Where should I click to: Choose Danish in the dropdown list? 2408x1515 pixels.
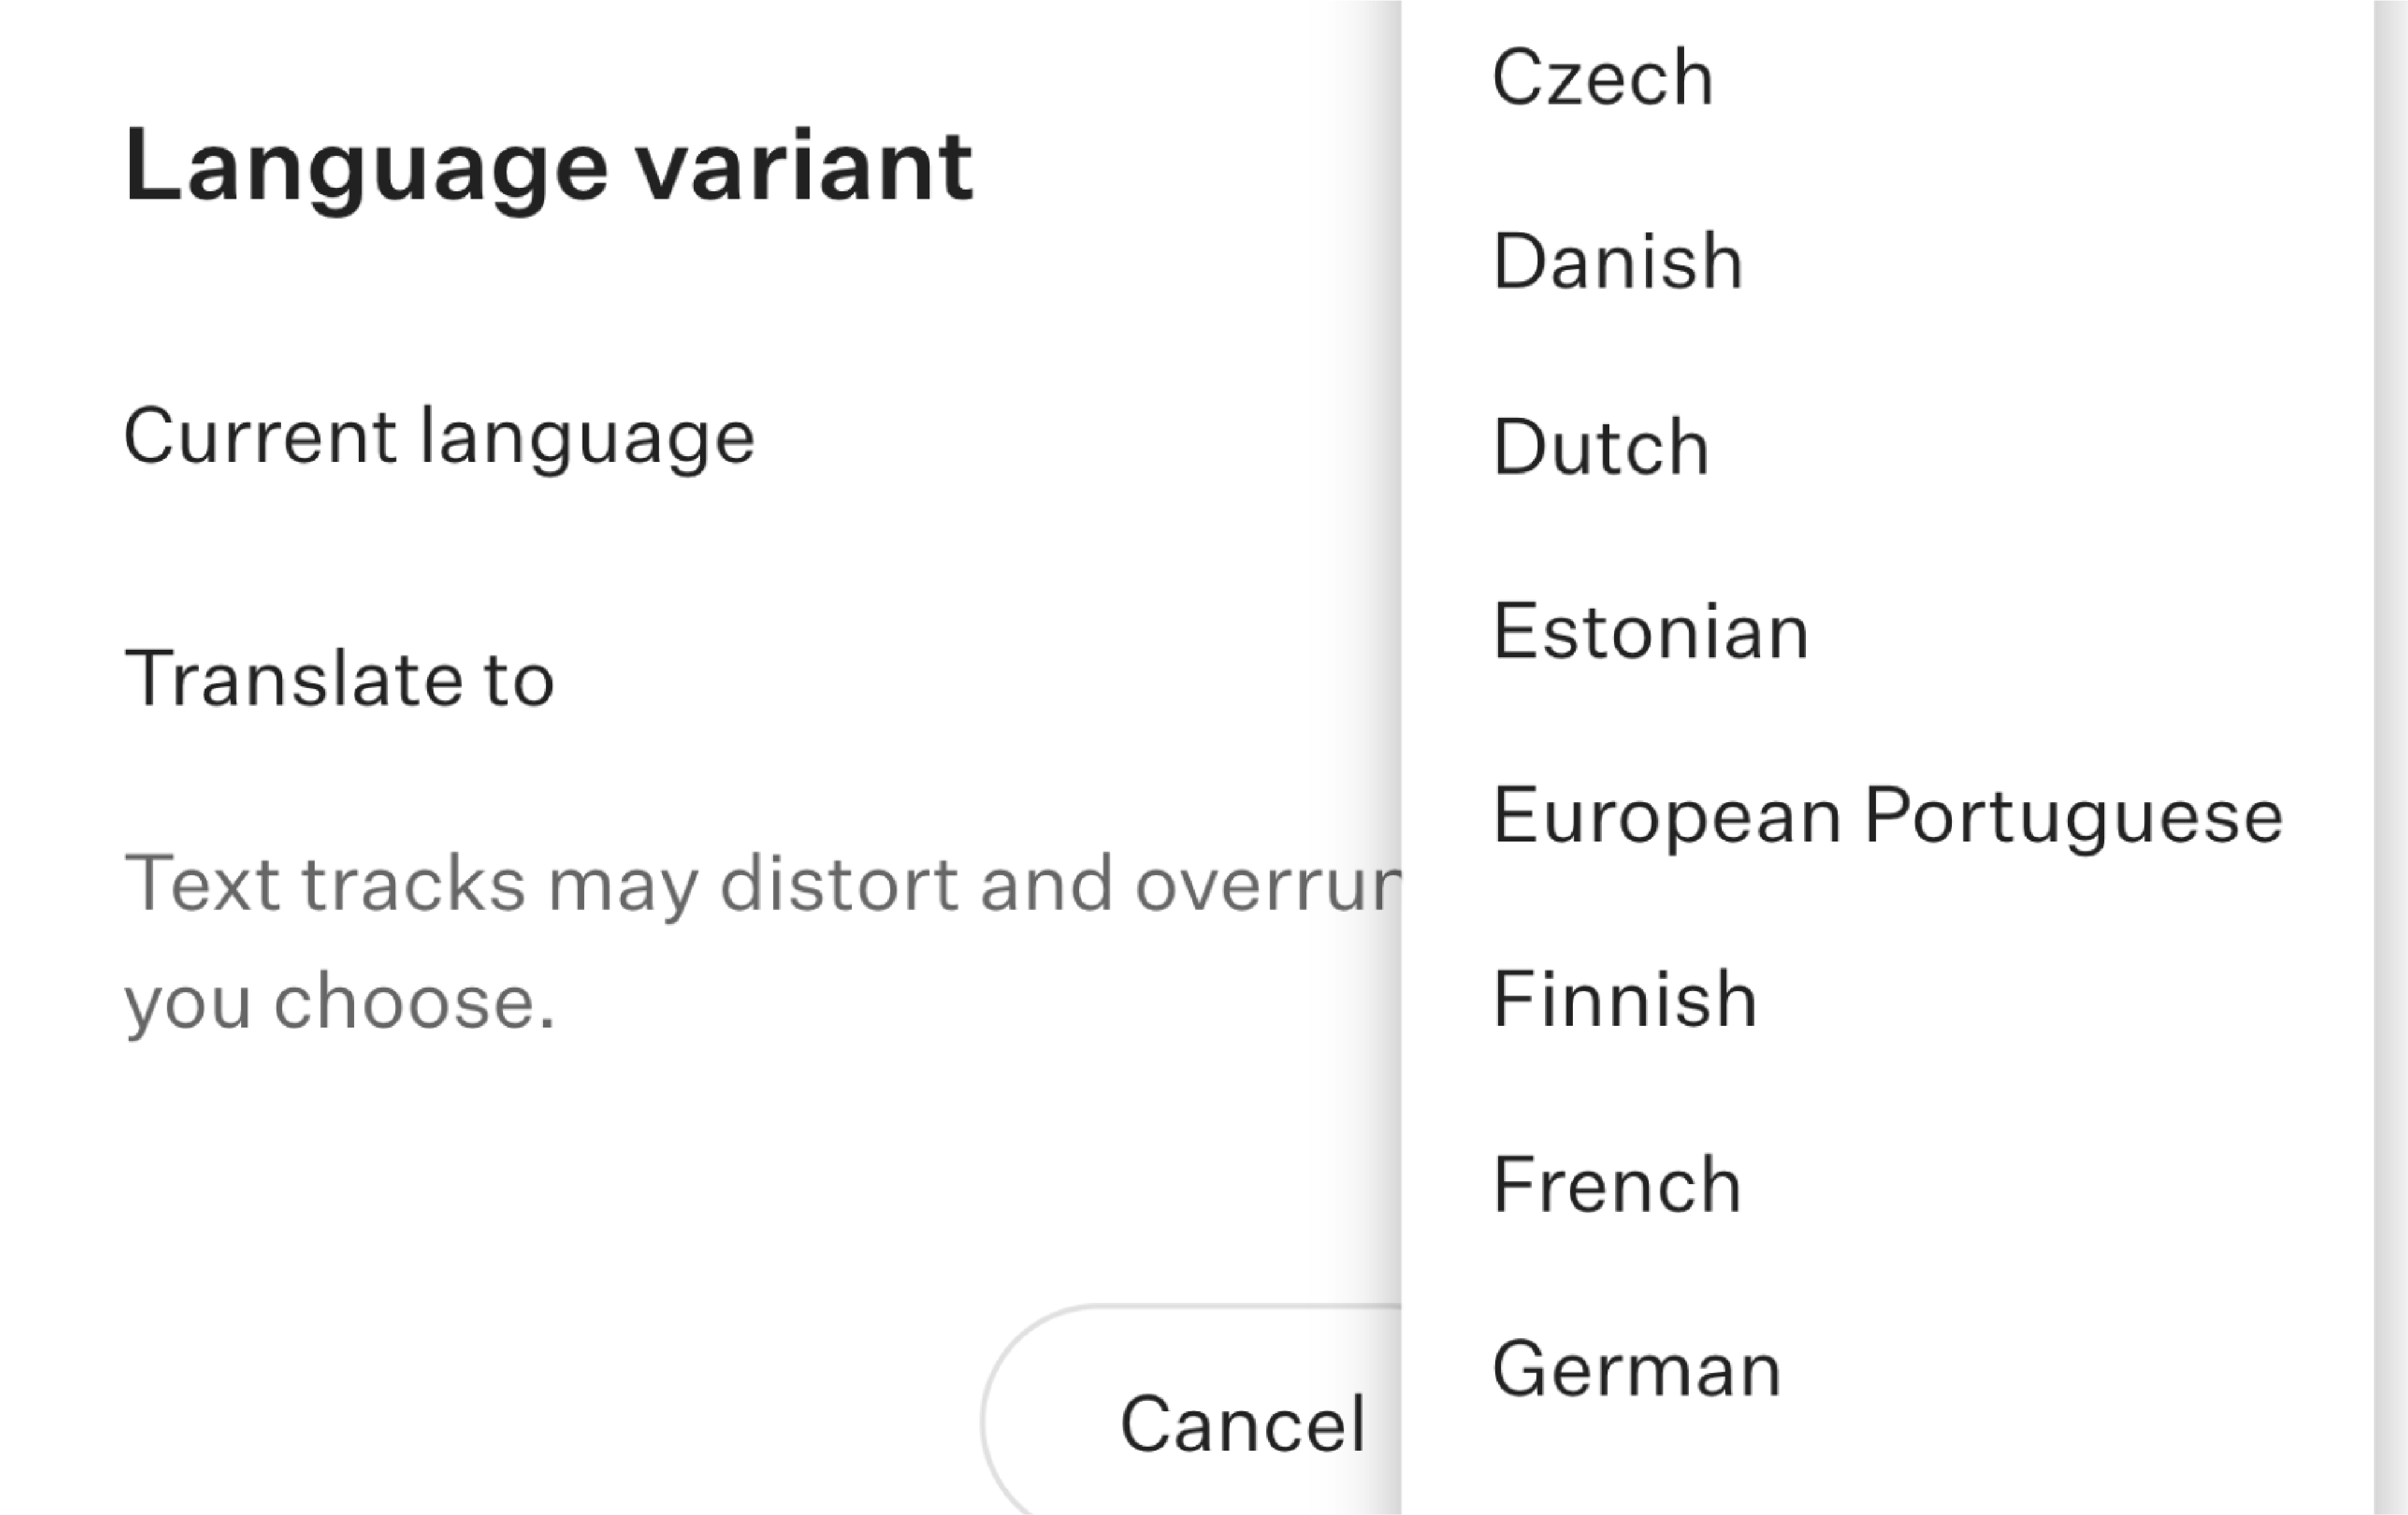[x=1887, y=261]
